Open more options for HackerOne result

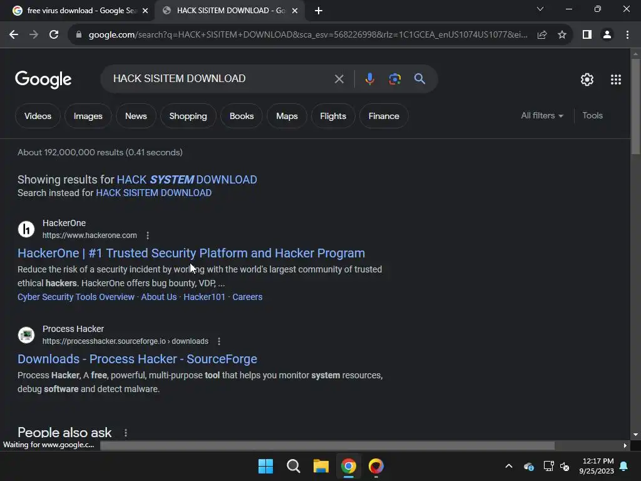[x=148, y=235]
